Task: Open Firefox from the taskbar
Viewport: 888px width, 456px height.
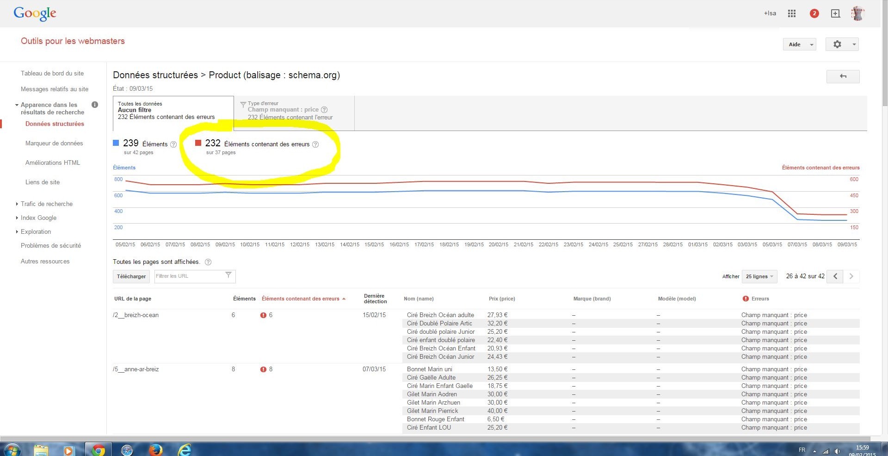Action: point(155,450)
